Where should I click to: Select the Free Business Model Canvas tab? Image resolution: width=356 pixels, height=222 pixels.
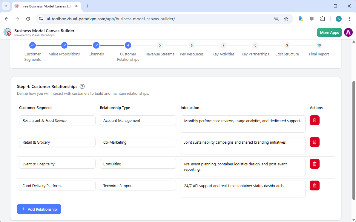click(45, 6)
